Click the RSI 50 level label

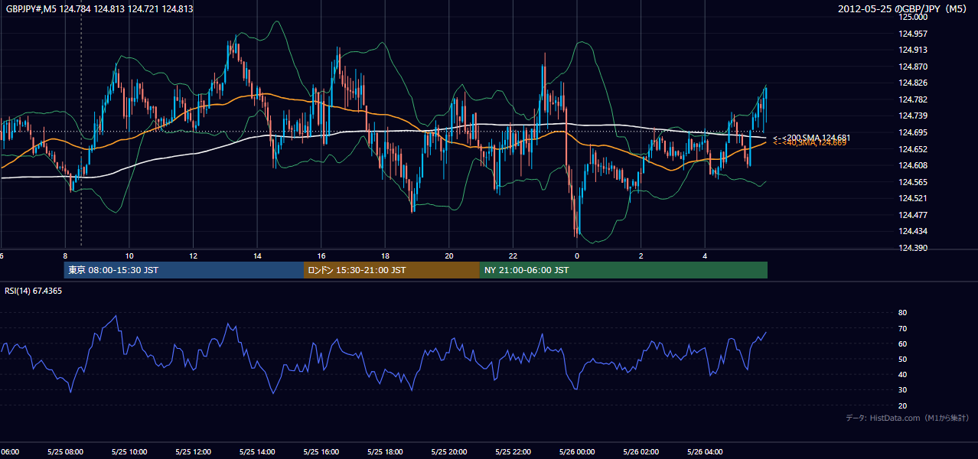tap(903, 359)
